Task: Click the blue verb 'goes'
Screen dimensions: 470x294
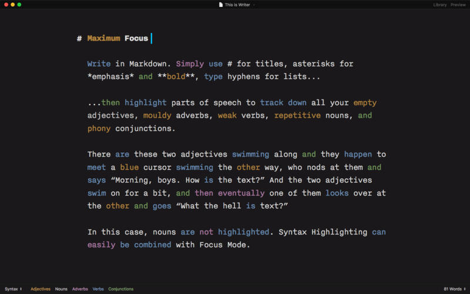Action: pos(162,206)
